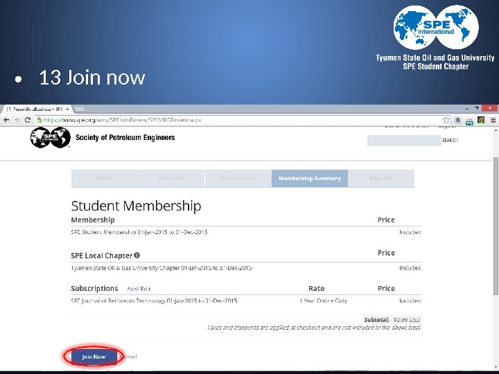499x374 pixels.
Task: Minimize the browser window
Action: (x=467, y=109)
